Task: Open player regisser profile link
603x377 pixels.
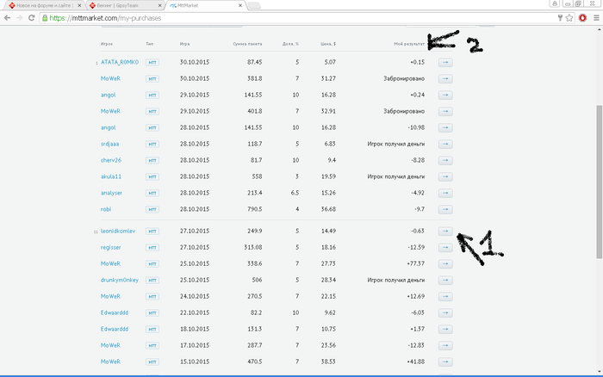Action: pyautogui.click(x=111, y=248)
